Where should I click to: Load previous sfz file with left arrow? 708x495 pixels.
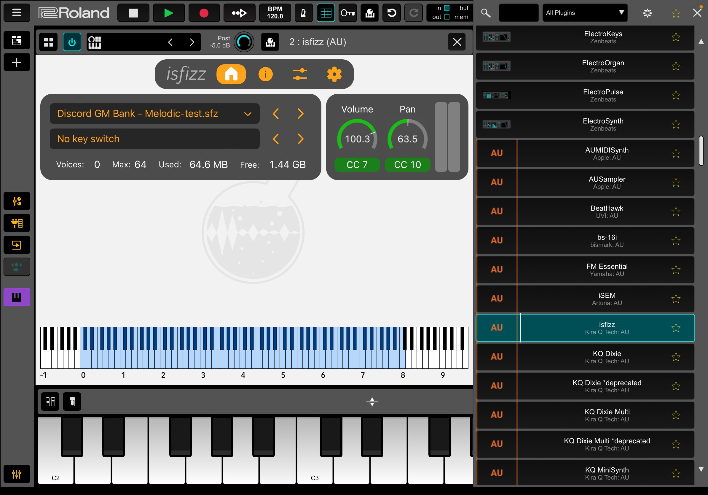276,114
